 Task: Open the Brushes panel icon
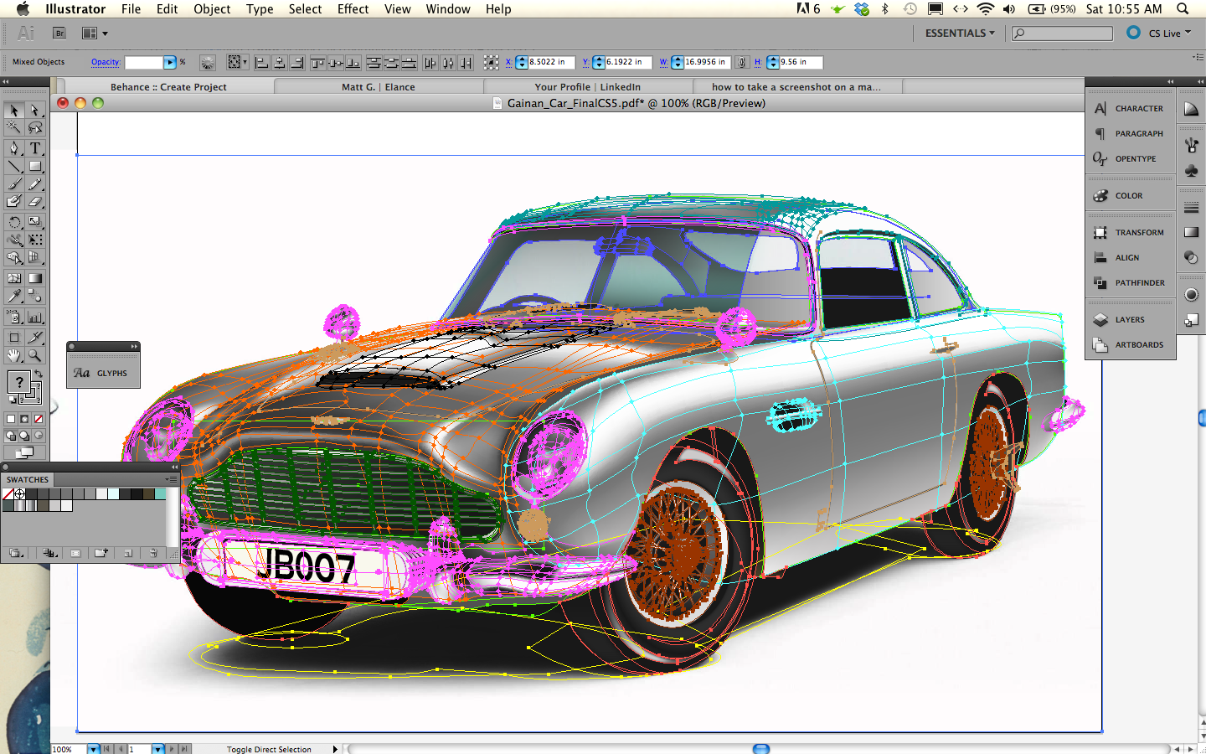pyautogui.click(x=1191, y=145)
